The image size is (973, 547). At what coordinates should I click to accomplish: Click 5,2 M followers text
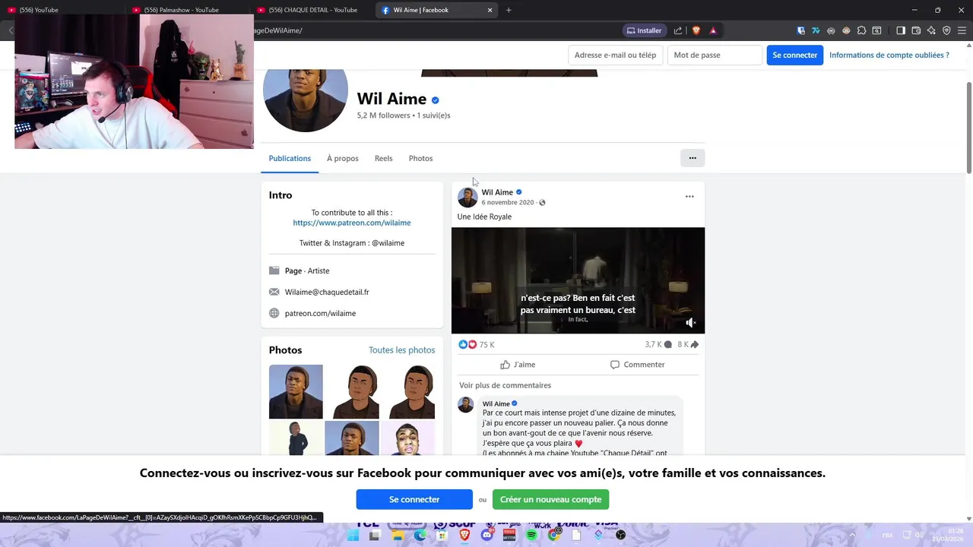[384, 115]
